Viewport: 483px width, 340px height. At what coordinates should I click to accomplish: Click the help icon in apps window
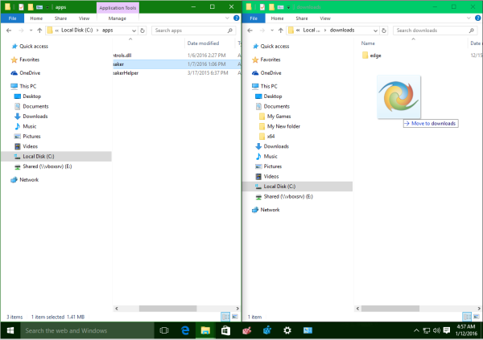pyautogui.click(x=236, y=18)
